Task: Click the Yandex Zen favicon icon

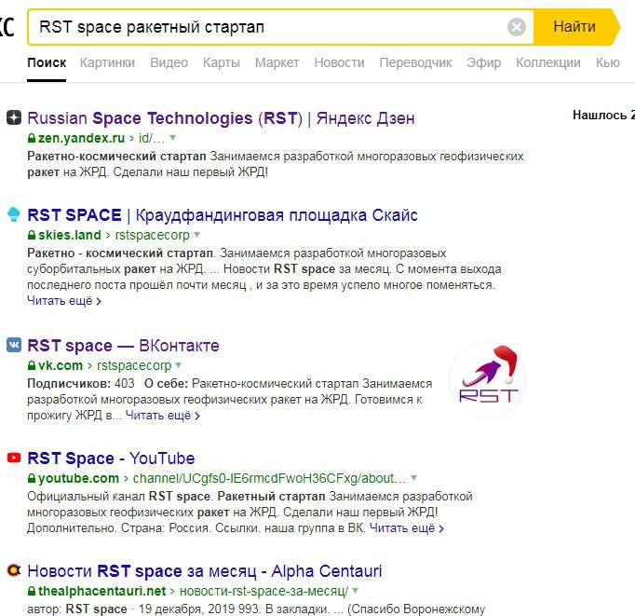Action: click(x=14, y=118)
